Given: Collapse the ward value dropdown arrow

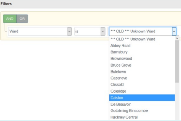Looking at the screenshot, I should point(174,31).
